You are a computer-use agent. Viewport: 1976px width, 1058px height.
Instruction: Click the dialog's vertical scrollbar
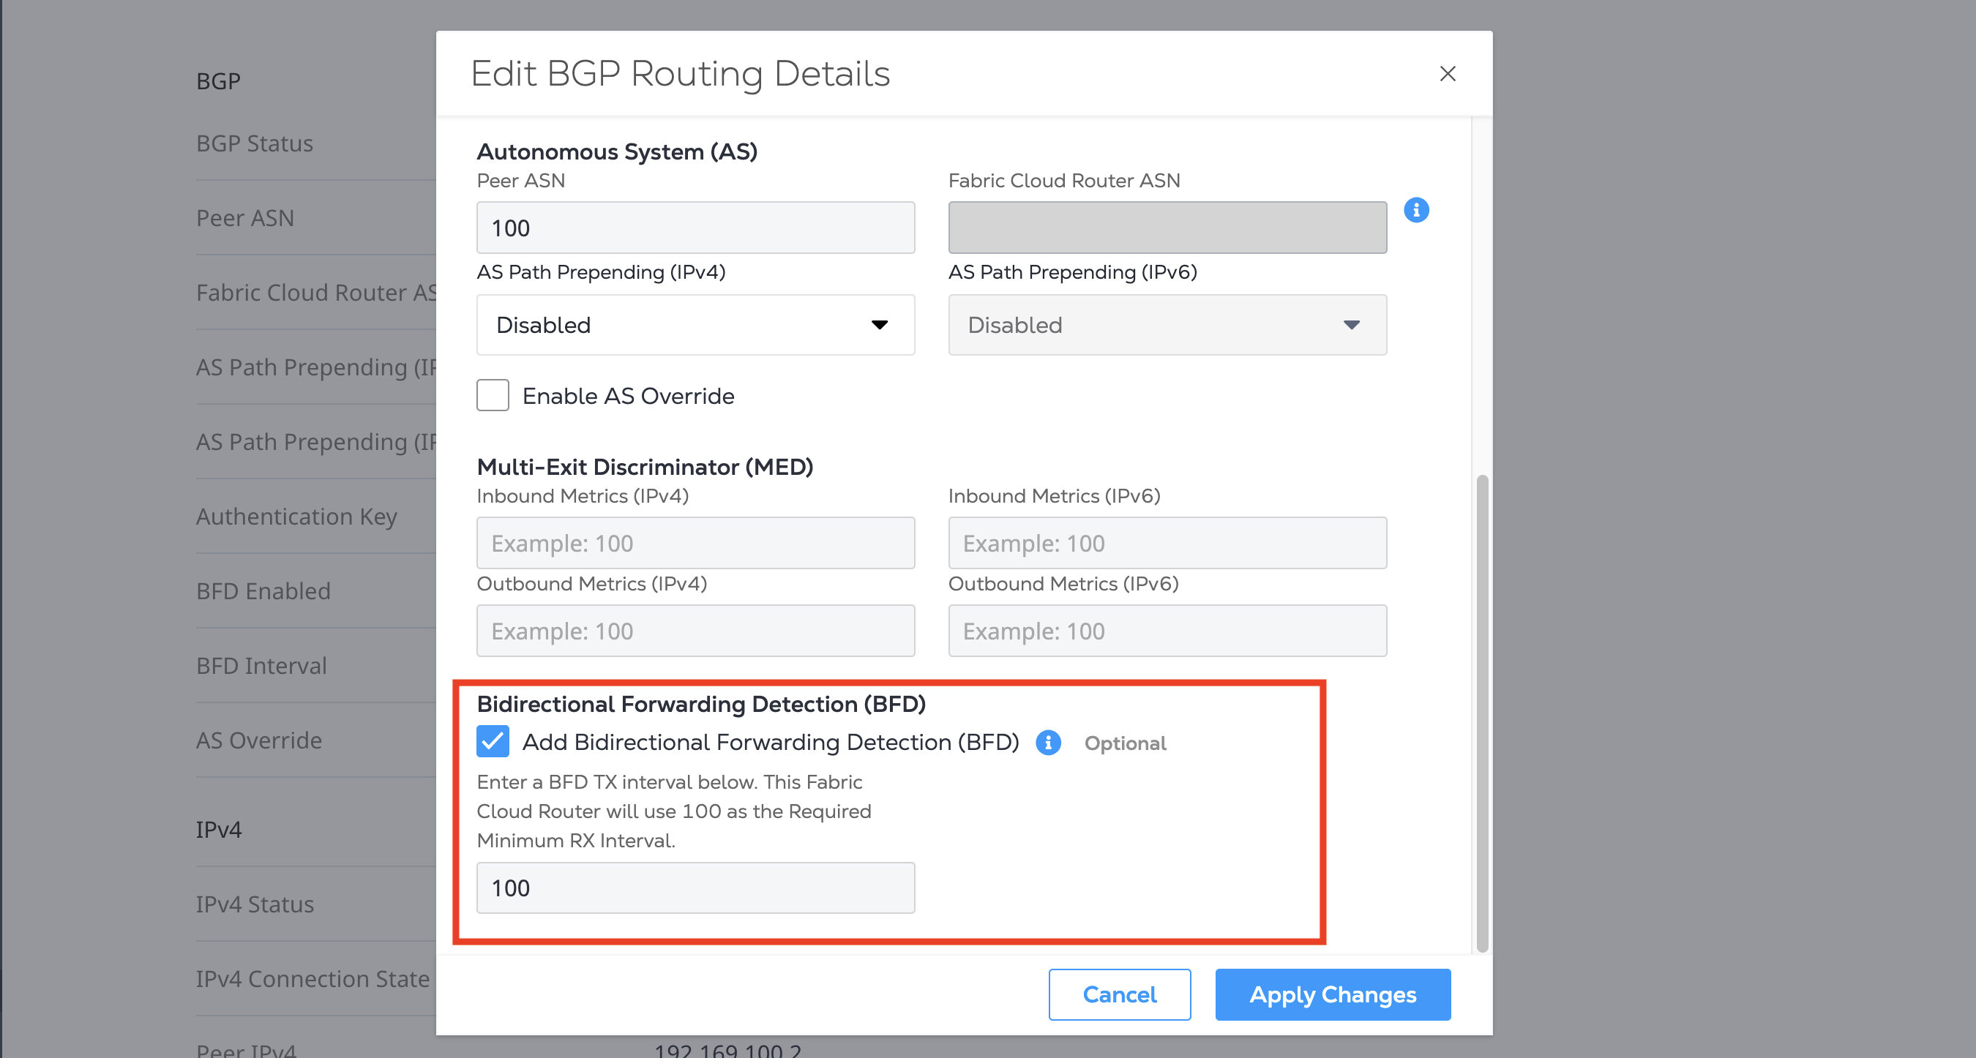coord(1482,713)
